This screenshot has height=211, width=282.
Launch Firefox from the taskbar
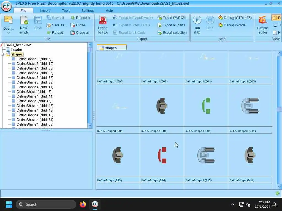pos(83,204)
